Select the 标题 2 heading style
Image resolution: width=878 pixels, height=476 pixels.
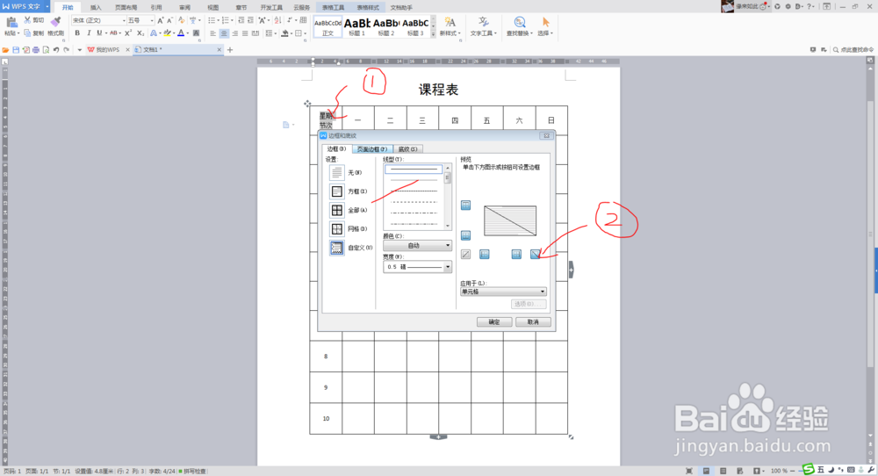click(x=385, y=27)
